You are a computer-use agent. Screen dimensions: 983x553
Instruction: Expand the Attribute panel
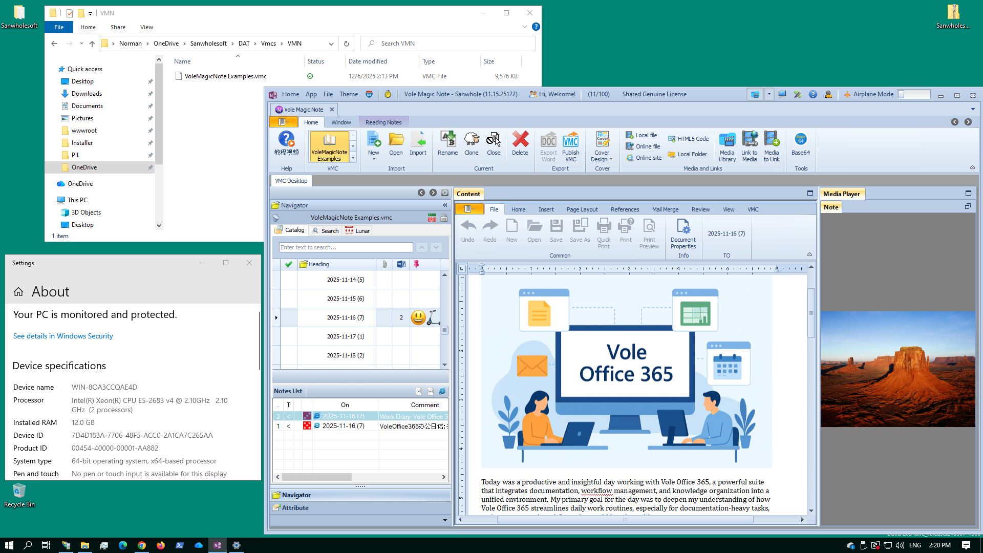click(295, 508)
